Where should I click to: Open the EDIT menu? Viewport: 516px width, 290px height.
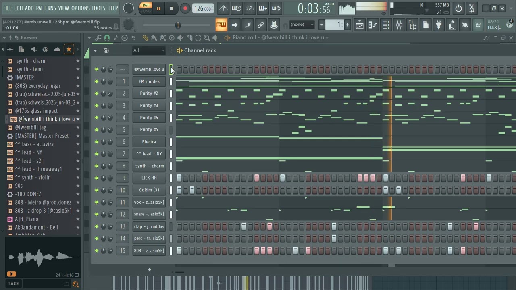click(x=19, y=8)
